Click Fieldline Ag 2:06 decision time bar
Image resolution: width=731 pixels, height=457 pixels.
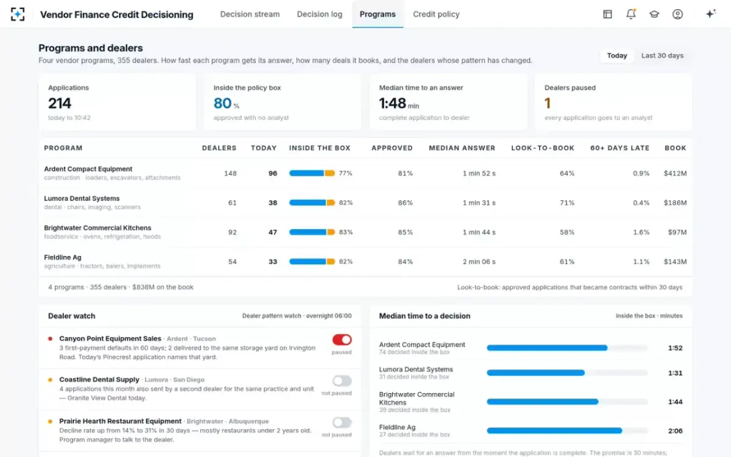pyautogui.click(x=567, y=431)
